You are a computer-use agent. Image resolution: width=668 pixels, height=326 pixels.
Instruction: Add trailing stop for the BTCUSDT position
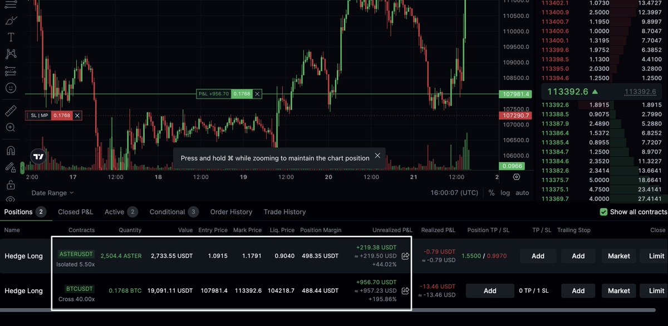[x=578, y=290]
